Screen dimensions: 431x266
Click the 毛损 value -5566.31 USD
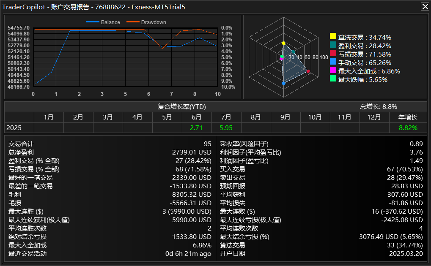[190, 203]
